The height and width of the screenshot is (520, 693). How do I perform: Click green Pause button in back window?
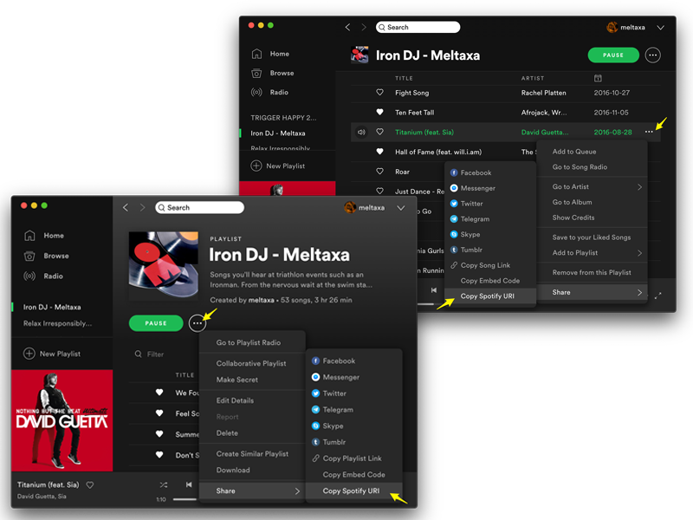(x=613, y=55)
